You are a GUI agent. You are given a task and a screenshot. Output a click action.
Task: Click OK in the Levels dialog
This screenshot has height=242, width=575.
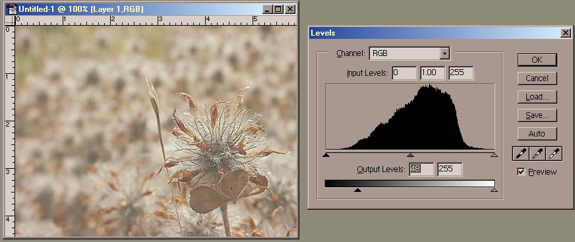(537, 60)
